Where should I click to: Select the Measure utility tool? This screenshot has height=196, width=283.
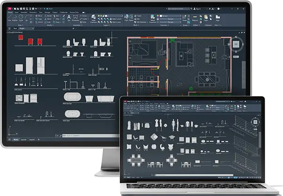tap(195, 18)
